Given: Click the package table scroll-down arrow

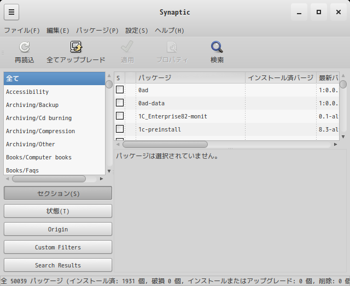Looking at the screenshot, I should (343, 137).
